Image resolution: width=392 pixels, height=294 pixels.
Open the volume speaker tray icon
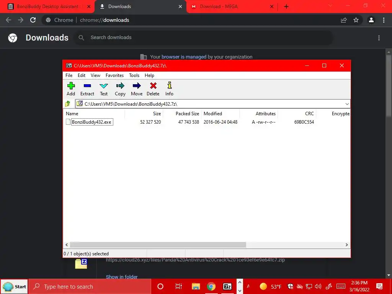point(318,286)
